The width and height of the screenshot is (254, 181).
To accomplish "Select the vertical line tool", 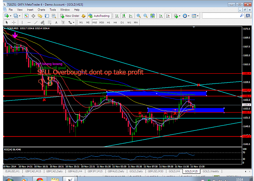I will [x=22, y=22].
